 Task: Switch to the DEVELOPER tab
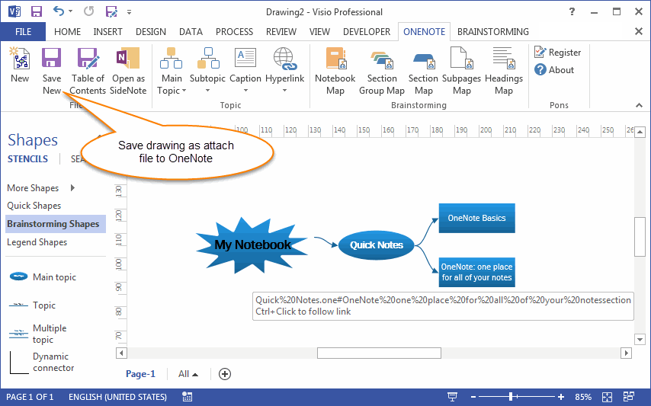(x=367, y=32)
